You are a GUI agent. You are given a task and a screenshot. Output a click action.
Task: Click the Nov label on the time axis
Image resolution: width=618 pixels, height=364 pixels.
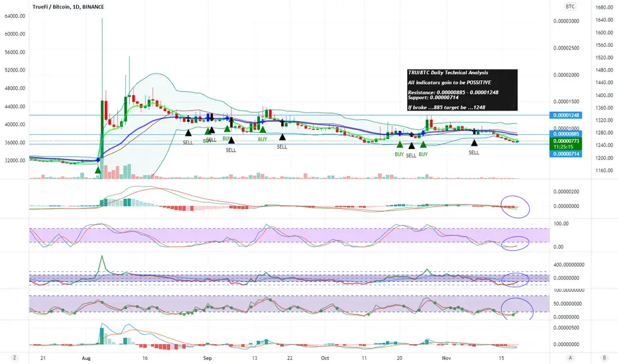point(446,358)
